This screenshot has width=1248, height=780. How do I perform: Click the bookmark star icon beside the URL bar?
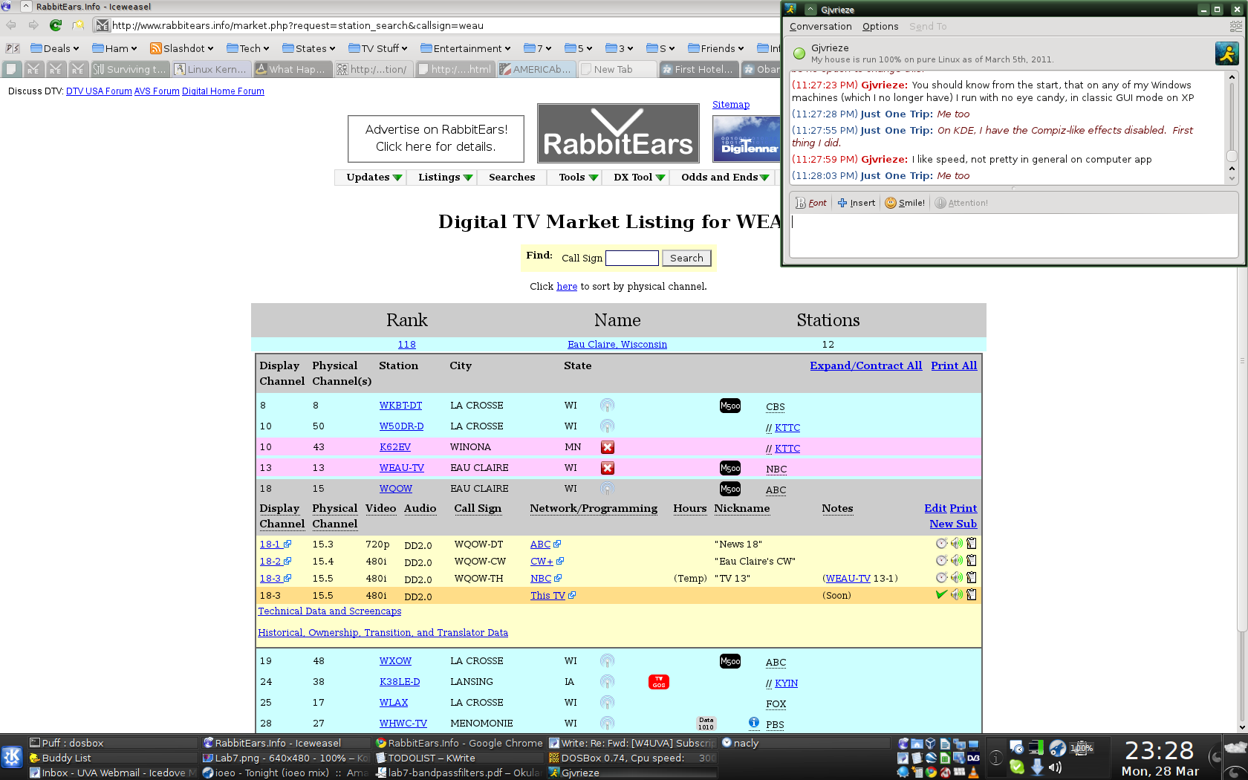(x=78, y=25)
